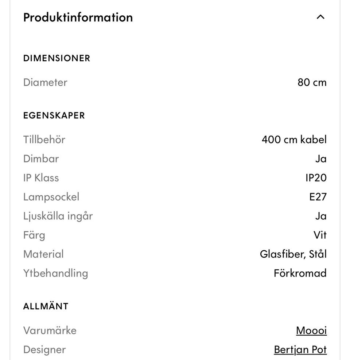Click the DIMENSIONER section heading

tap(57, 58)
